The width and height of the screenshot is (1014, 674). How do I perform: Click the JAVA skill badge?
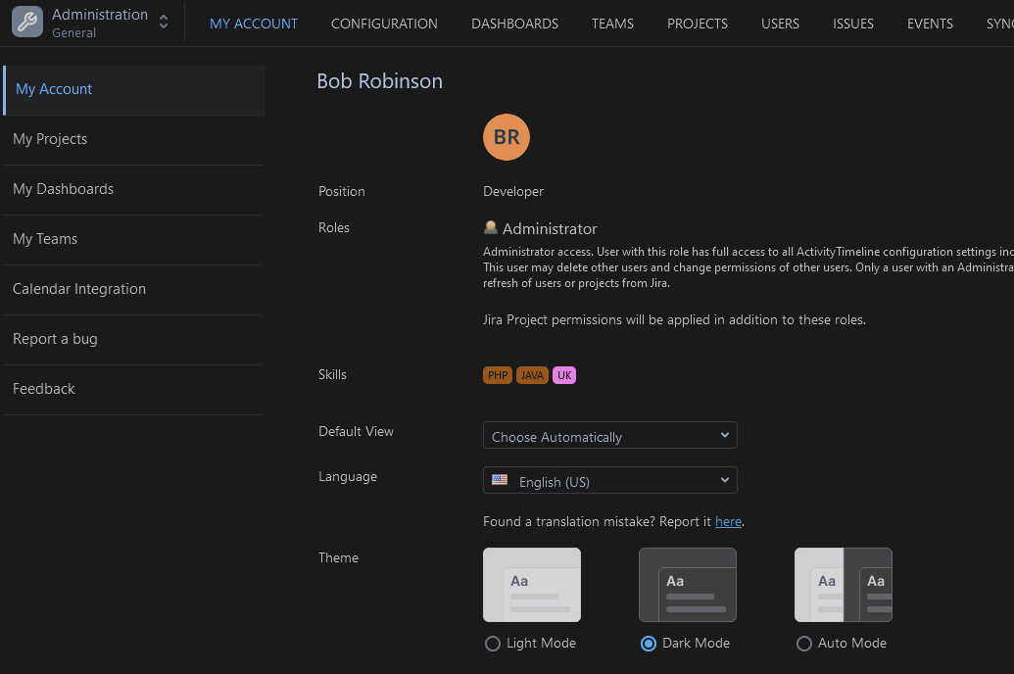tap(532, 375)
